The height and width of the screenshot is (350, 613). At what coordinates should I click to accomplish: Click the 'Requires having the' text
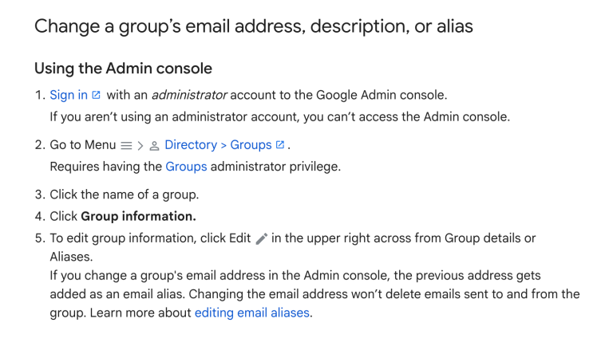[106, 167]
